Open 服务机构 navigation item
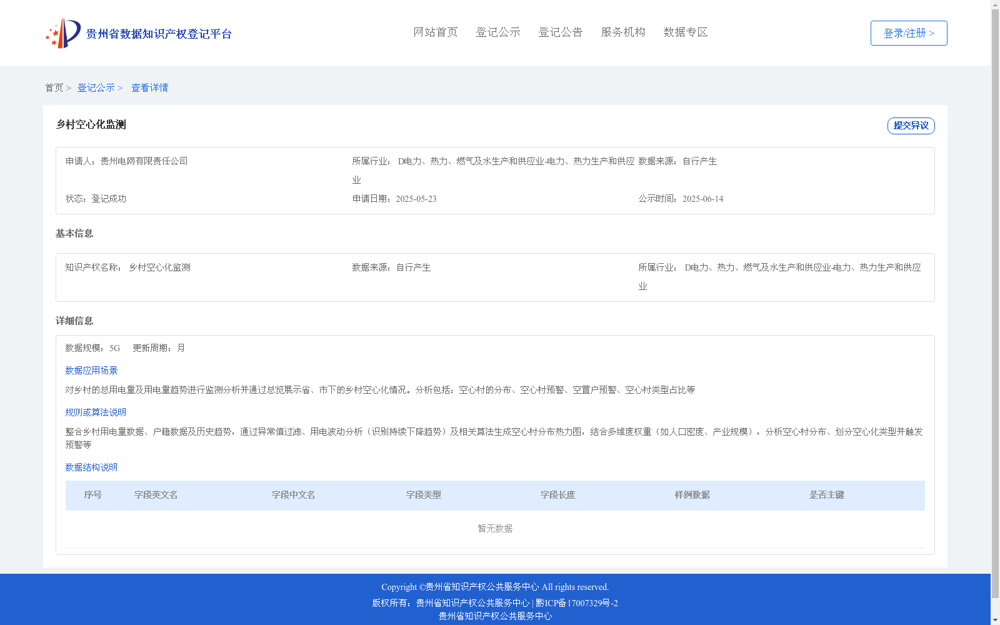 tap(623, 32)
